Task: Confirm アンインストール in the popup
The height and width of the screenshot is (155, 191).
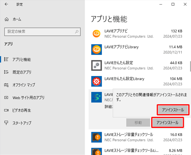Action: [x=173, y=110]
